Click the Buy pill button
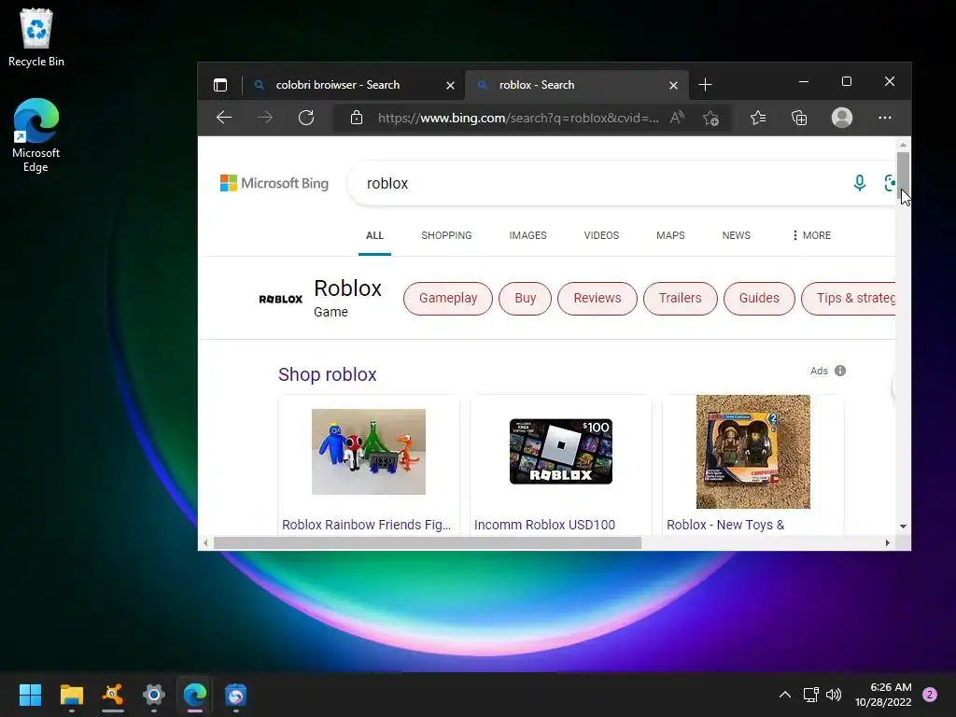 525,298
